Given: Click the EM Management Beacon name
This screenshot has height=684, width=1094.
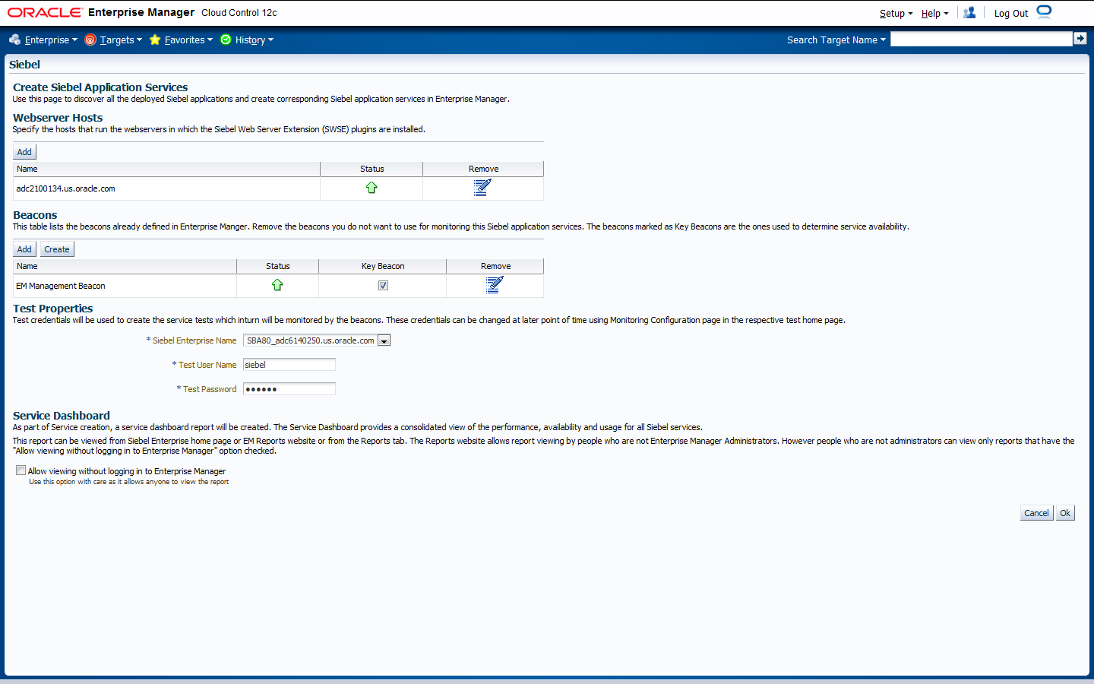Looking at the screenshot, I should 61,286.
